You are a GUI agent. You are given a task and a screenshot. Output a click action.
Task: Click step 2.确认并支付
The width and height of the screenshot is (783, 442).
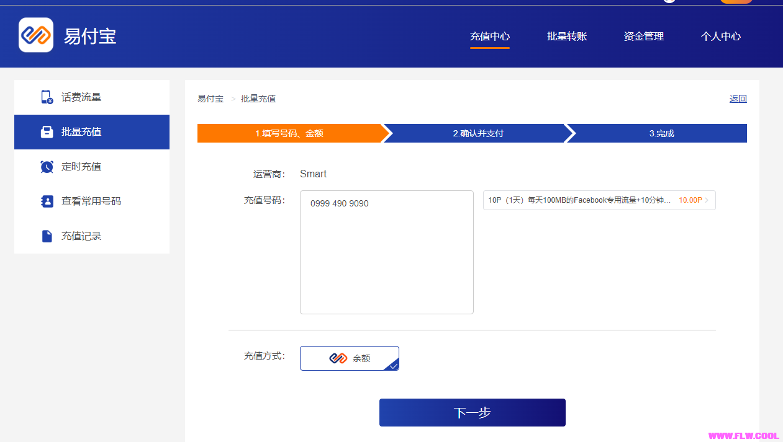478,133
